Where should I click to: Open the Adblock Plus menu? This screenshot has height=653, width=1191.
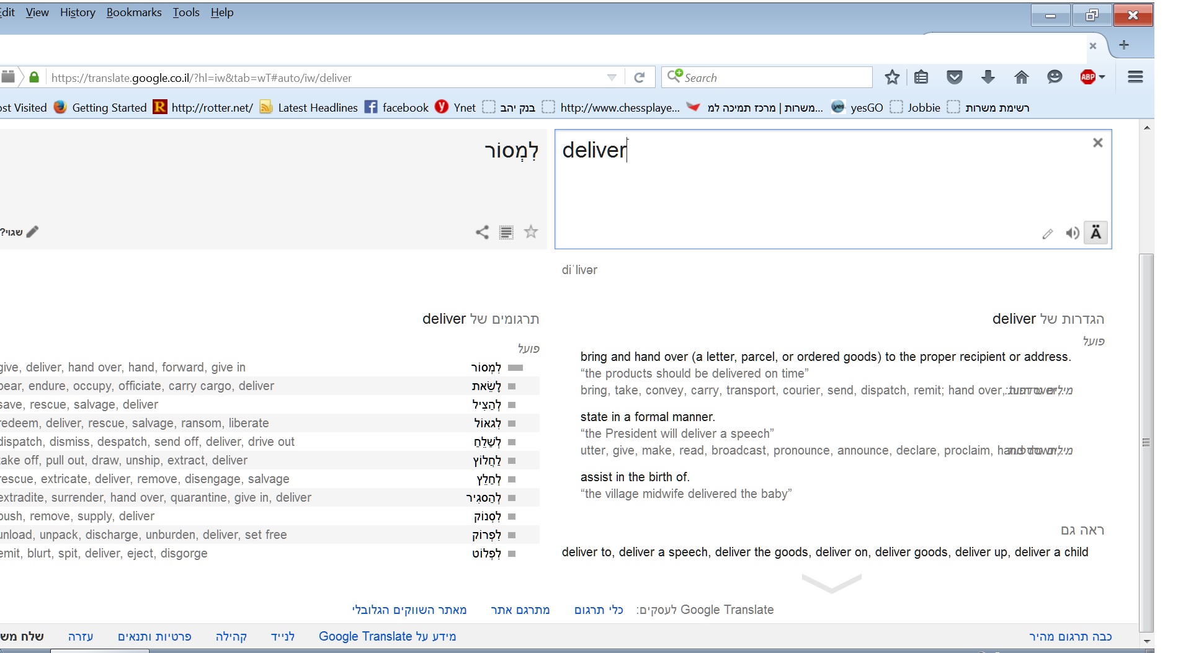coord(1092,78)
